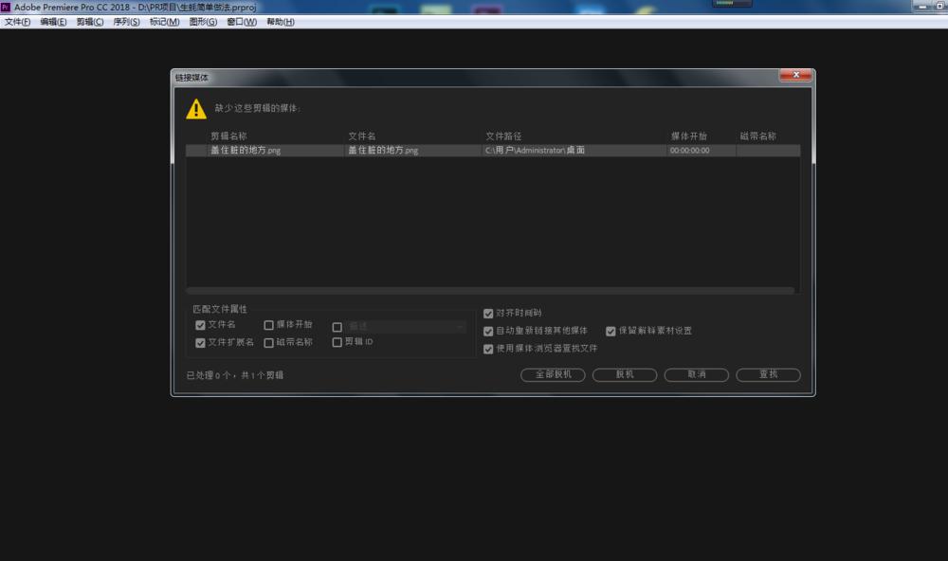Disable the 文件扩展名 checkbox
The image size is (948, 561).
(200, 342)
